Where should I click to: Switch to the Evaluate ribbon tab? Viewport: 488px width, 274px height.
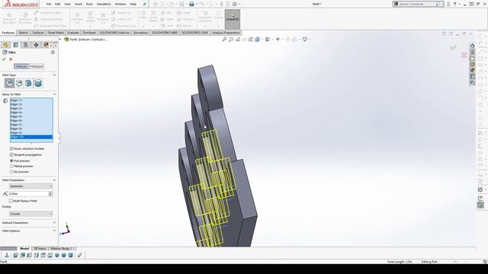coord(73,33)
